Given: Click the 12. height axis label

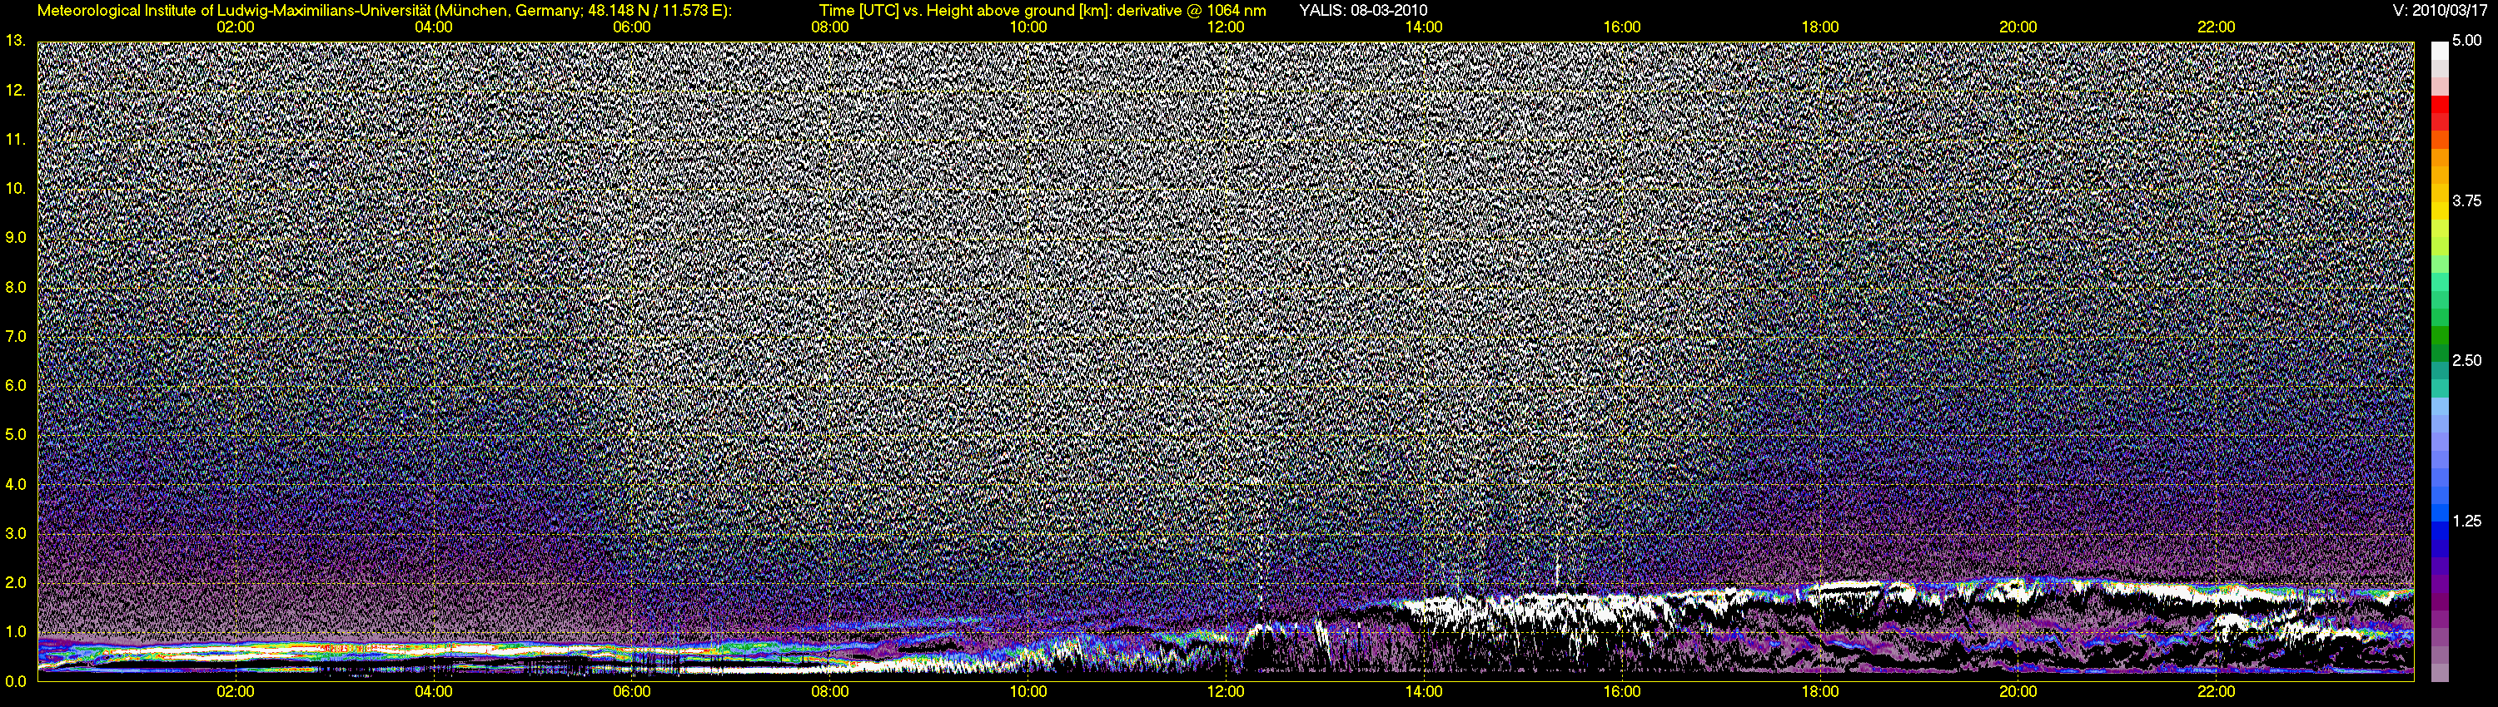Looking at the screenshot, I should (14, 90).
